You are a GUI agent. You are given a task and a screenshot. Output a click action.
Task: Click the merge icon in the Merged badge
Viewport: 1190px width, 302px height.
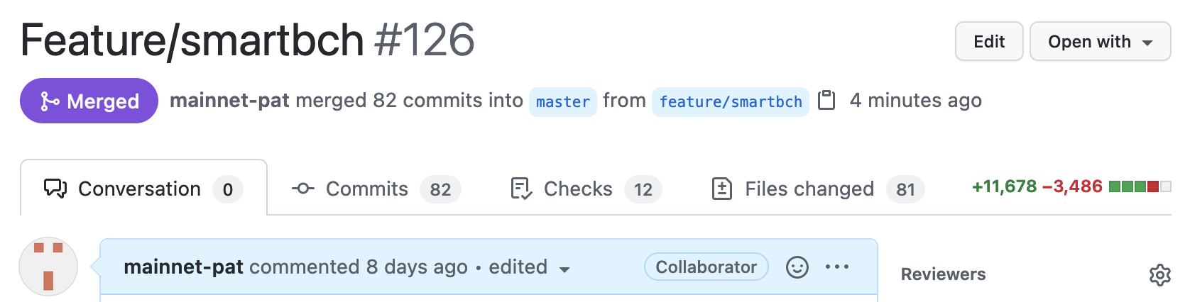49,101
